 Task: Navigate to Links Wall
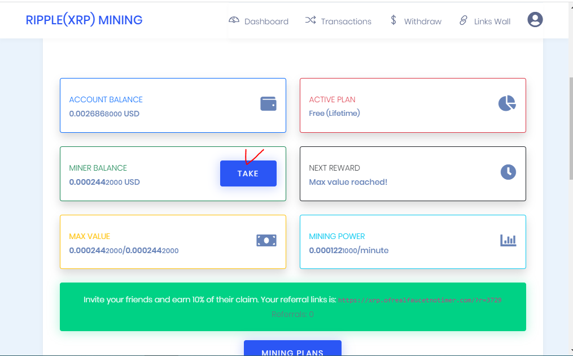[x=485, y=21]
